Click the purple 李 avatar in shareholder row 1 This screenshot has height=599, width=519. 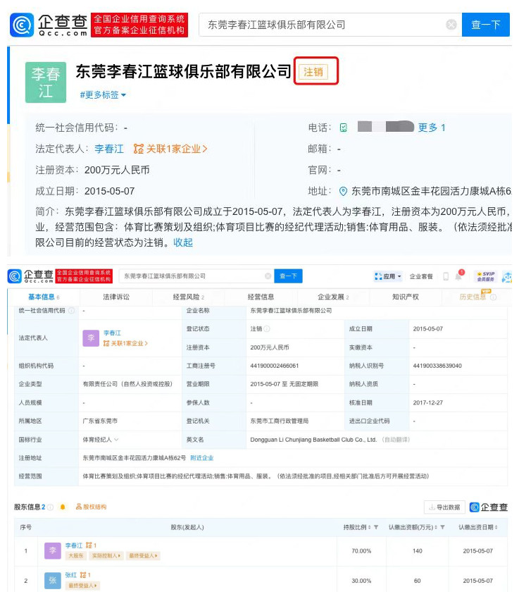53,550
